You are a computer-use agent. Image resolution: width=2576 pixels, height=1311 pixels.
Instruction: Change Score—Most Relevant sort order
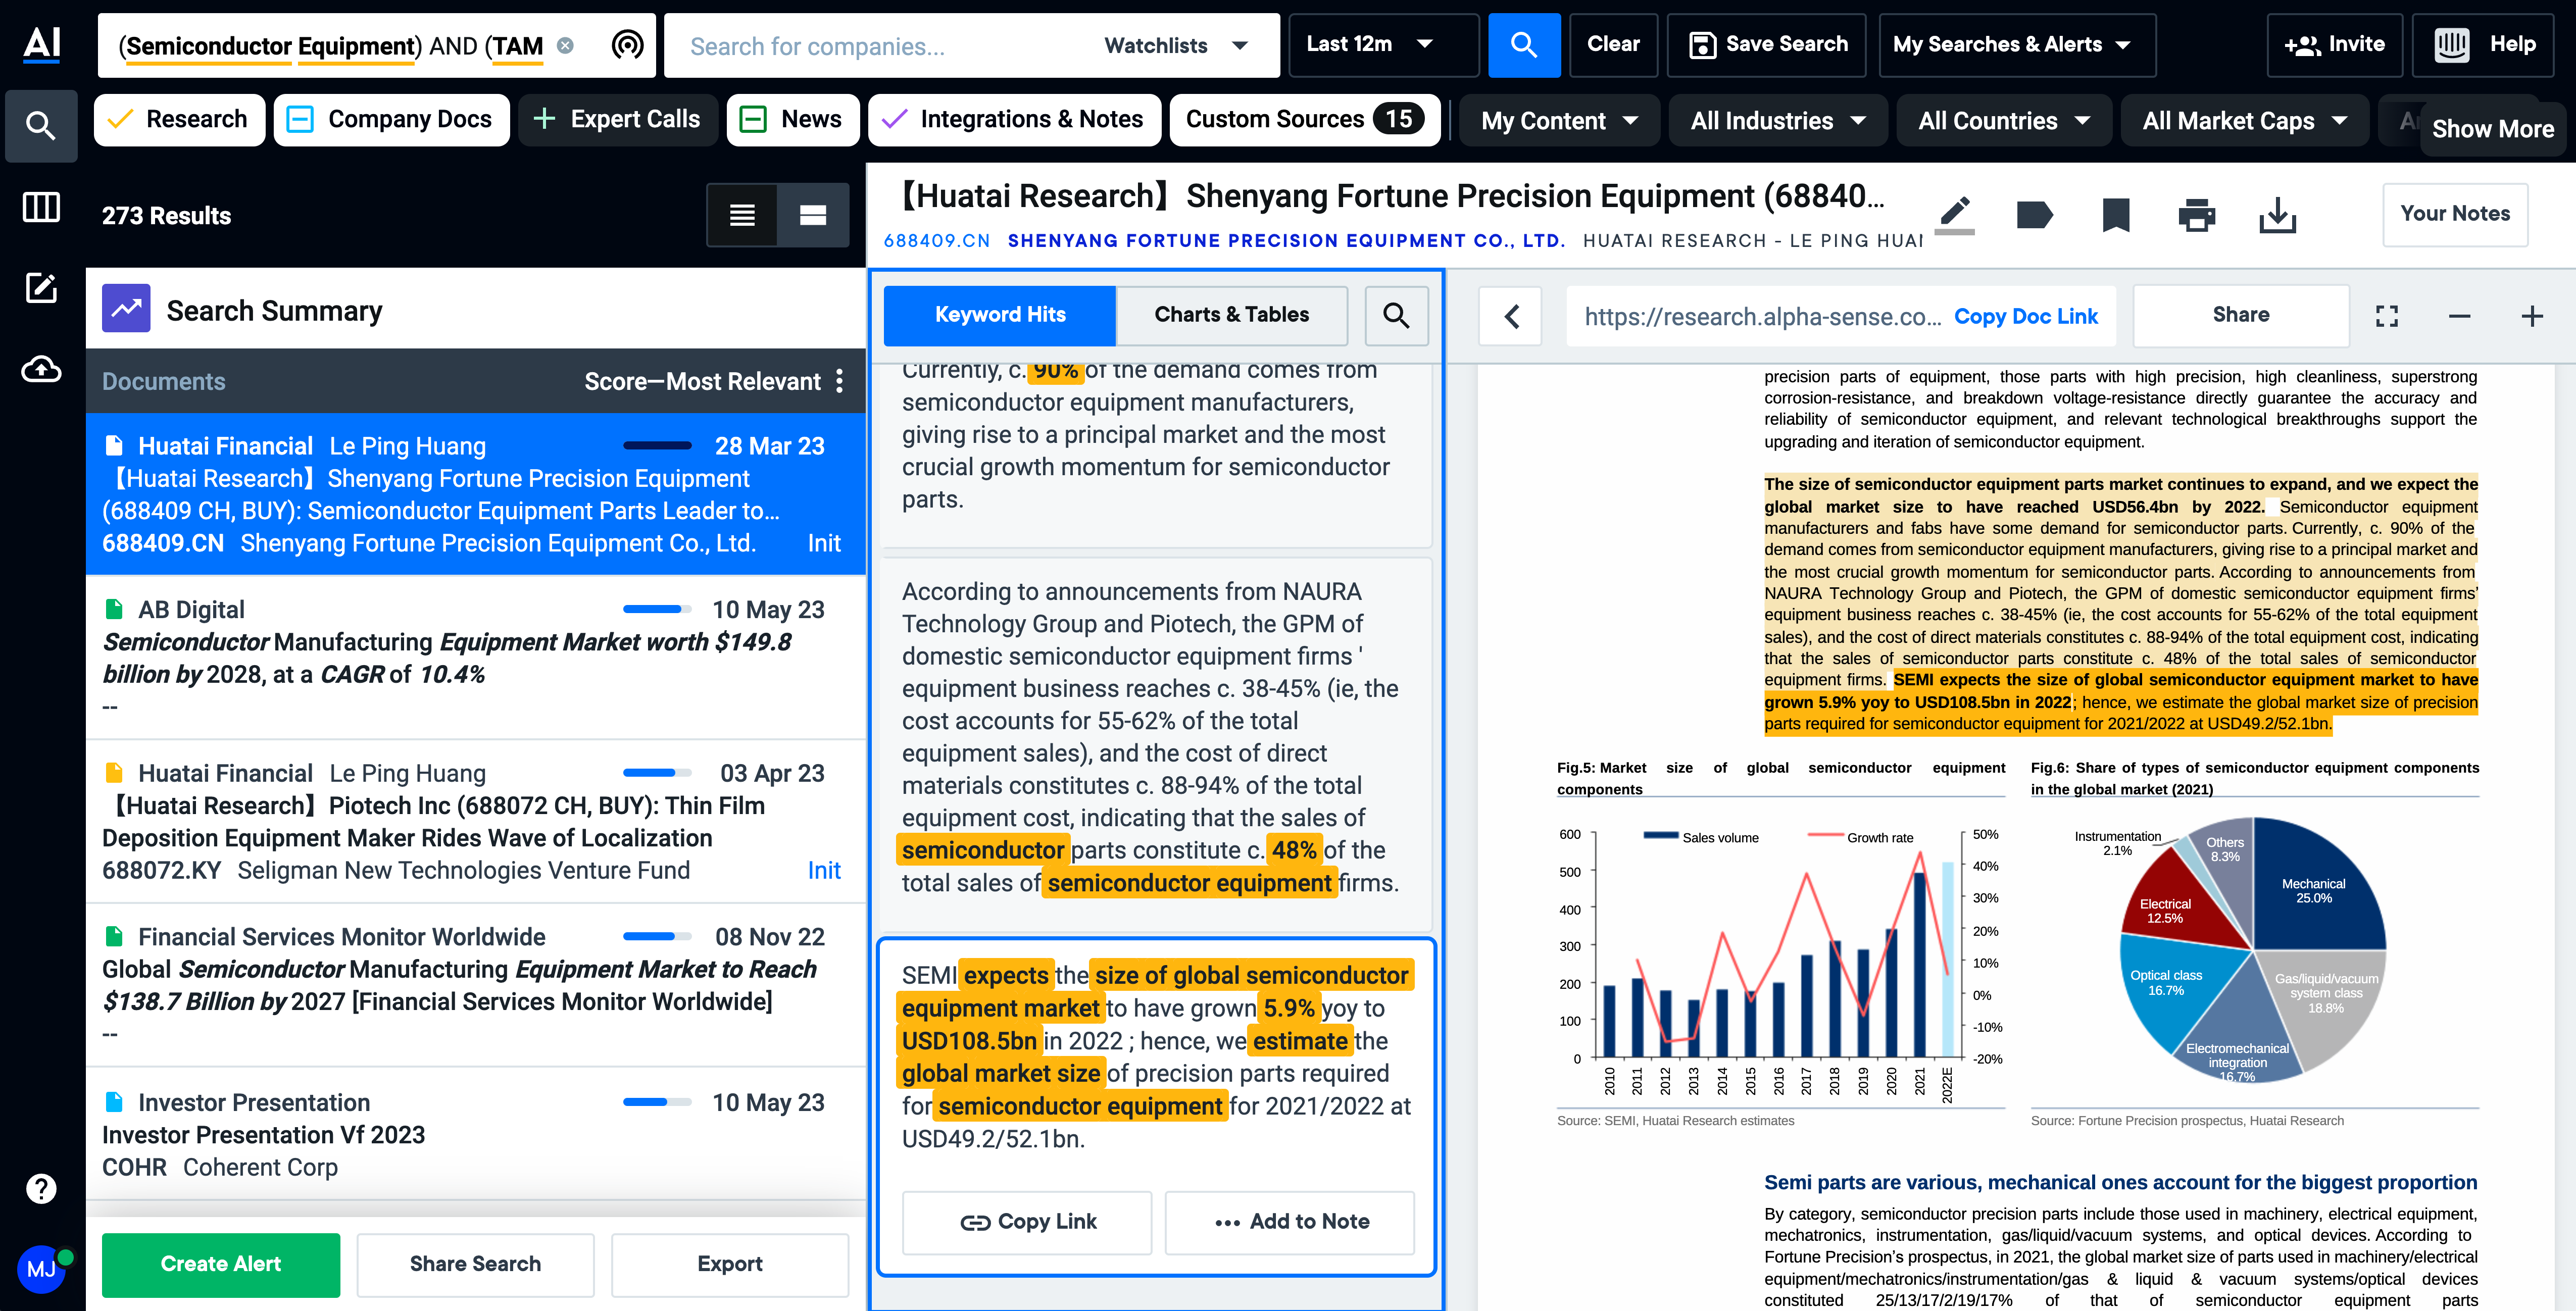tap(702, 382)
